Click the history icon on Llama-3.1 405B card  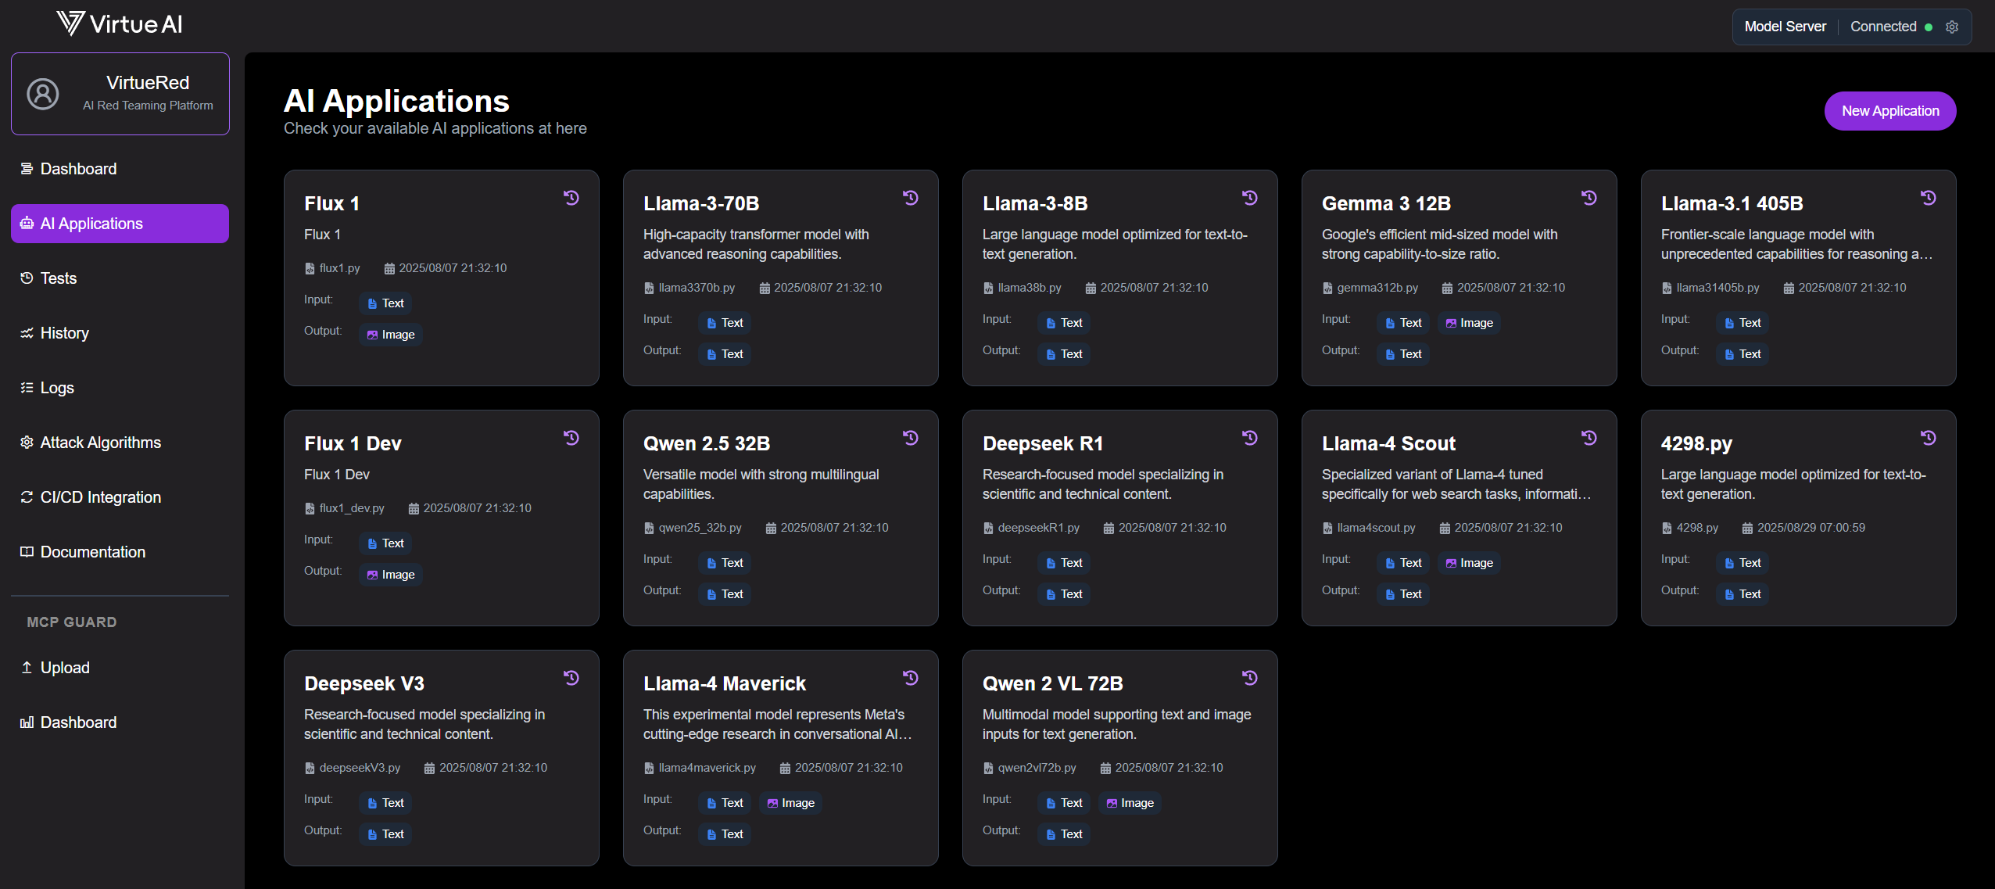[1927, 199]
